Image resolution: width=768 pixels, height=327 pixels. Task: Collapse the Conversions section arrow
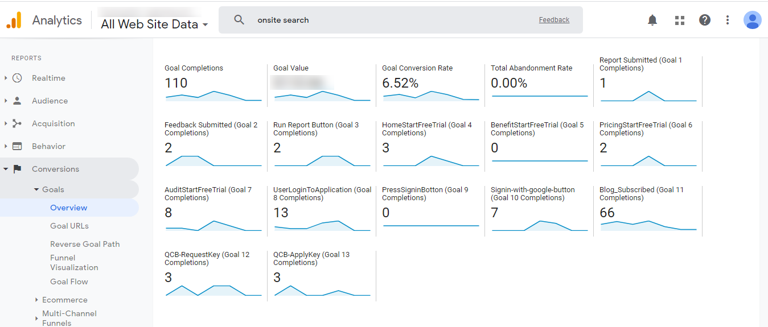[x=6, y=169]
